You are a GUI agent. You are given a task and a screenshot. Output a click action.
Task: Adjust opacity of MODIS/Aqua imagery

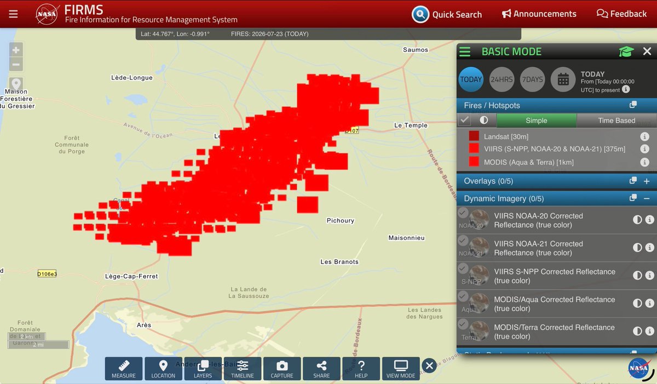[637, 303]
